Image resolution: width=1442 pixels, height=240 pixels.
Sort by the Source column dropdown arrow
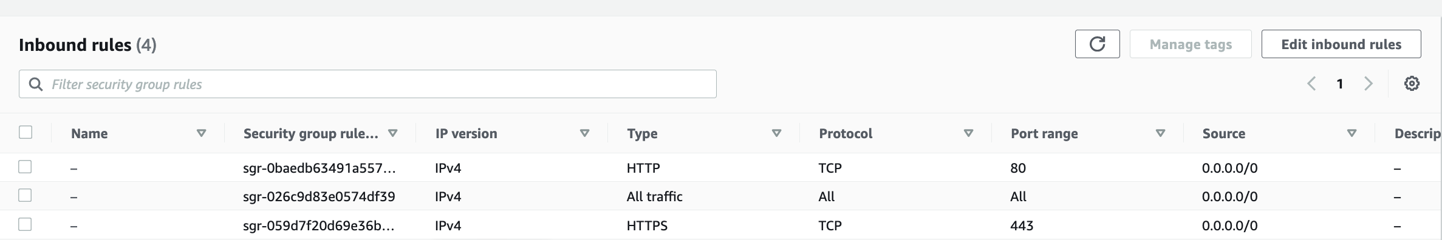[x=1352, y=133]
